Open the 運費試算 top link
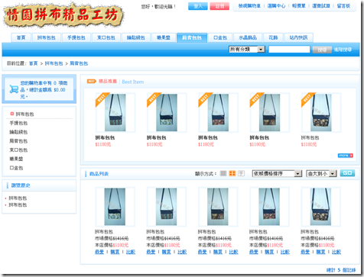The image size is (364, 277). pos(321,6)
